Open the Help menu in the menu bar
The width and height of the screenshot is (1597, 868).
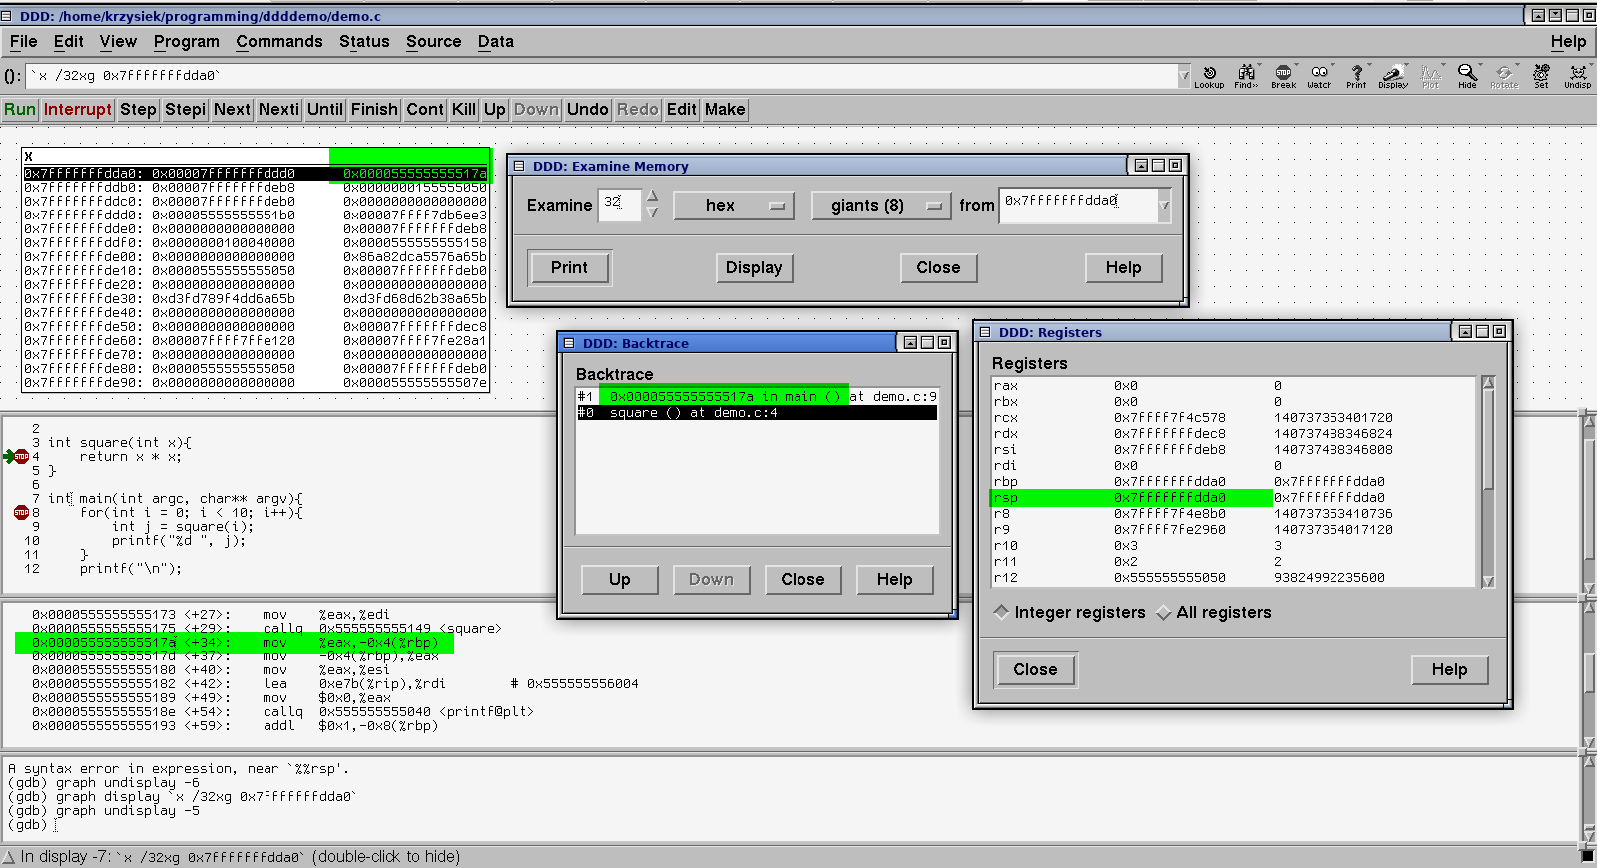1568,41
